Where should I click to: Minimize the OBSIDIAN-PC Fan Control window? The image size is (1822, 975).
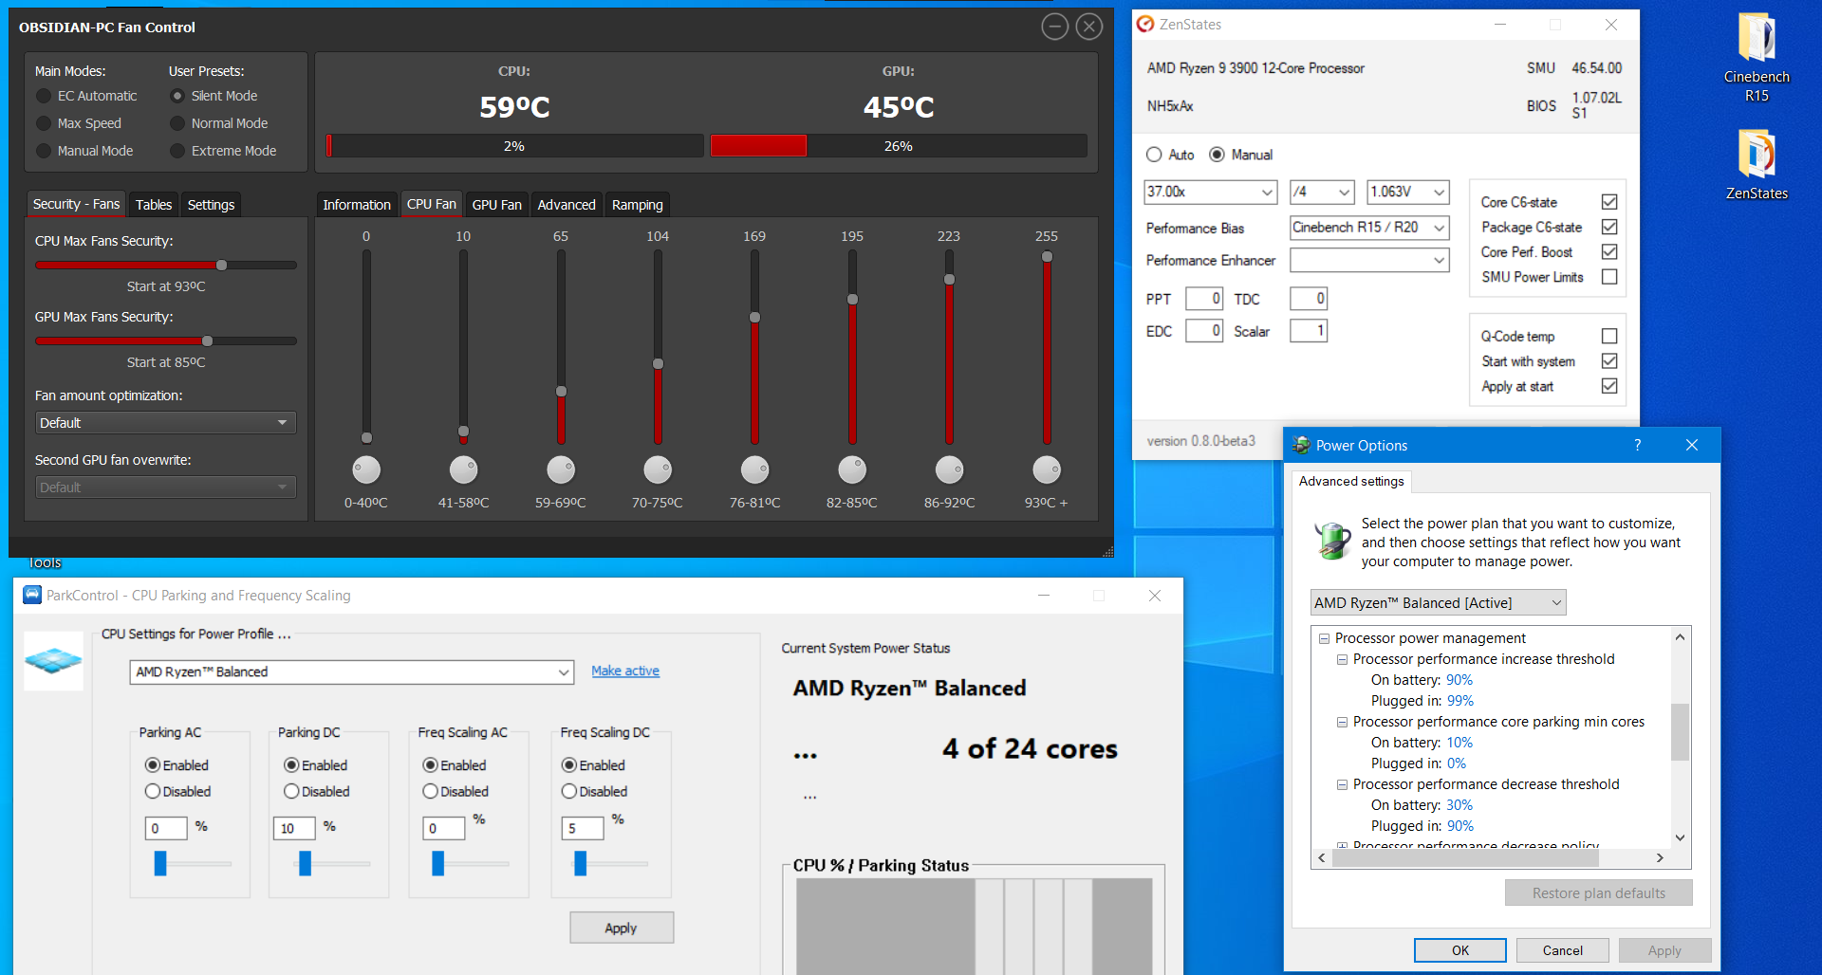coord(1054,27)
